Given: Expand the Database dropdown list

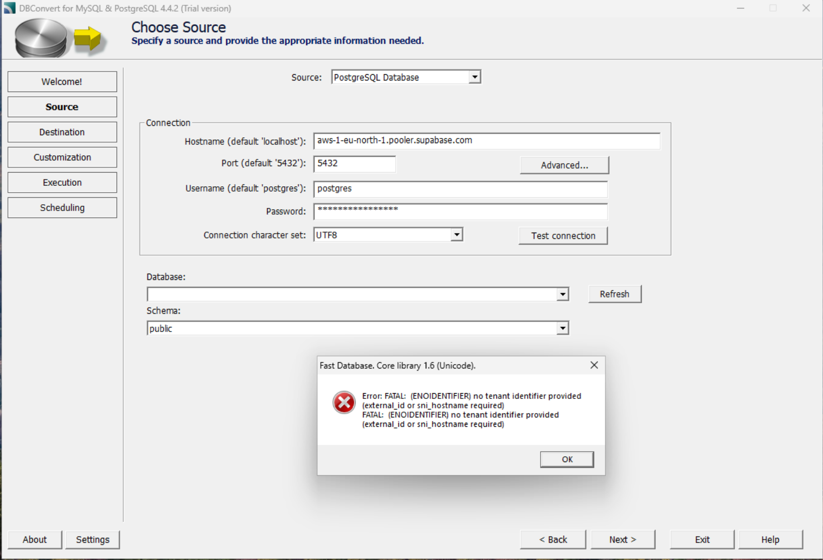Looking at the screenshot, I should (563, 294).
